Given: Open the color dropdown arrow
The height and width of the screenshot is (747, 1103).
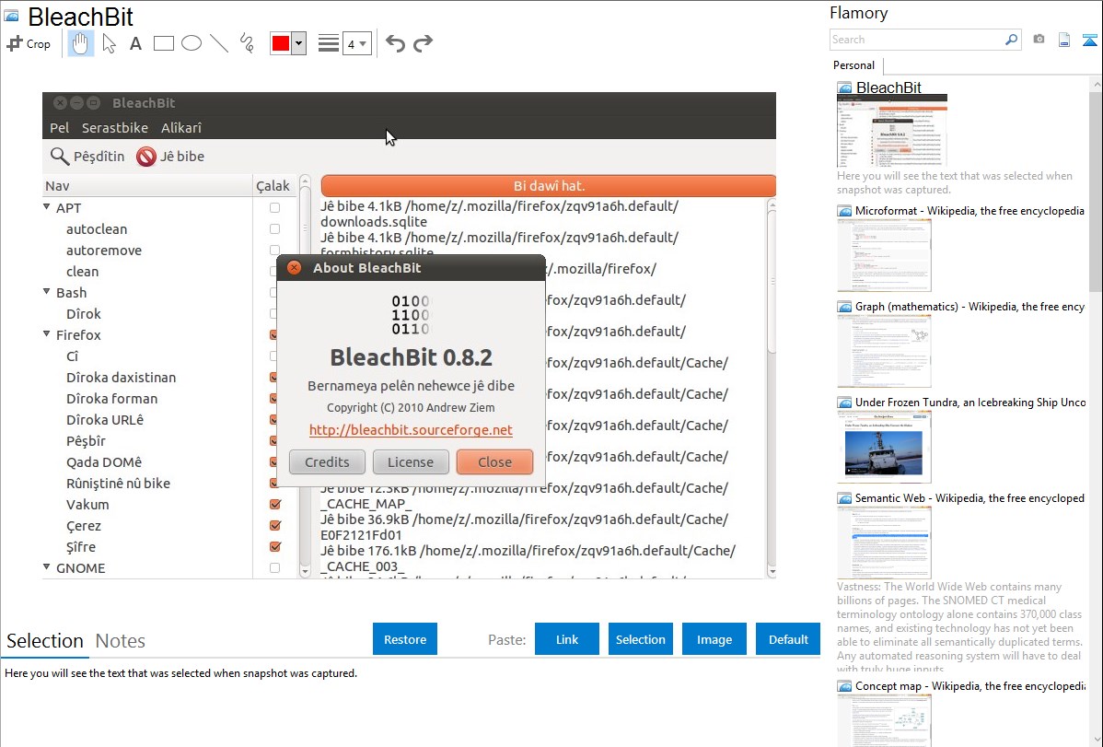Looking at the screenshot, I should coord(298,43).
